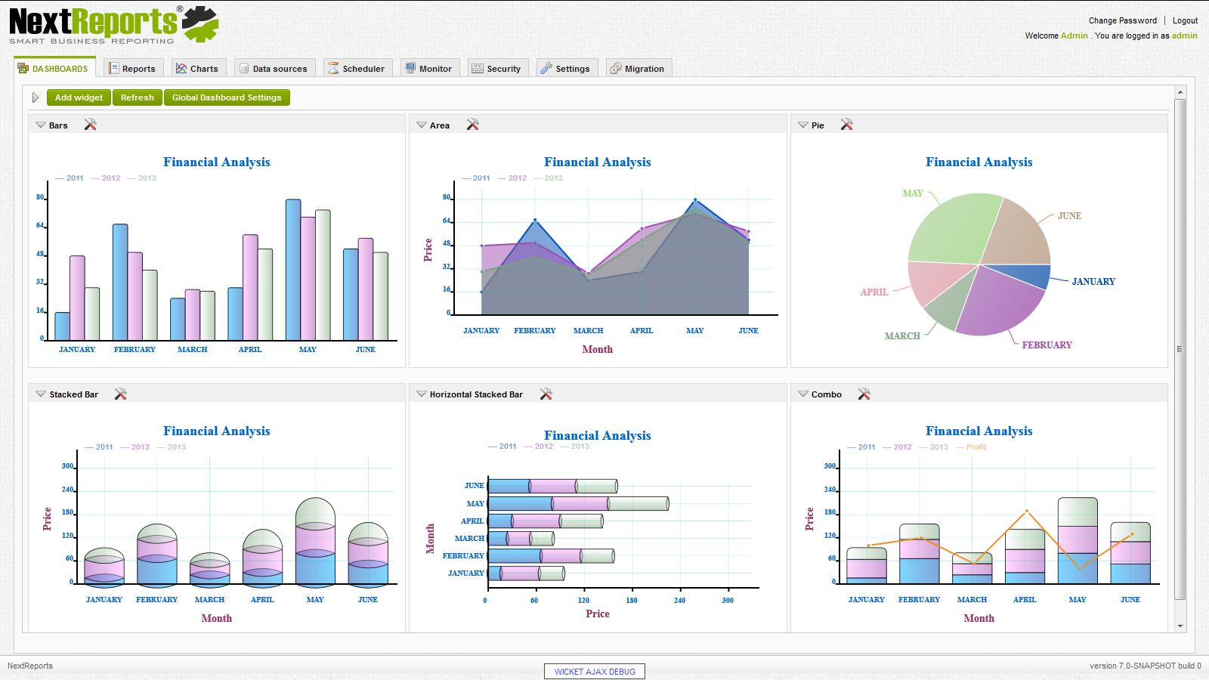Expand the dashboard navigation panel arrow
Viewport: 1209px width, 680px height.
pos(35,97)
